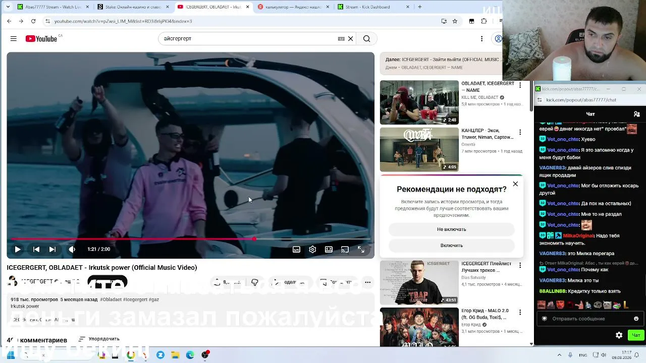Viewport: 646px width, 363px height.
Task: Open the ICEGERGERT channel avatar
Action: tap(13, 282)
